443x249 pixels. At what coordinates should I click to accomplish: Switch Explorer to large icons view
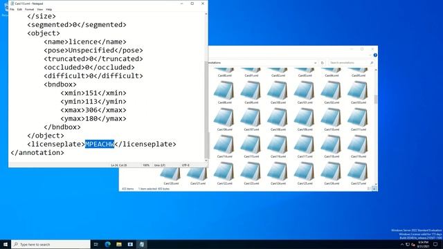(x=374, y=189)
